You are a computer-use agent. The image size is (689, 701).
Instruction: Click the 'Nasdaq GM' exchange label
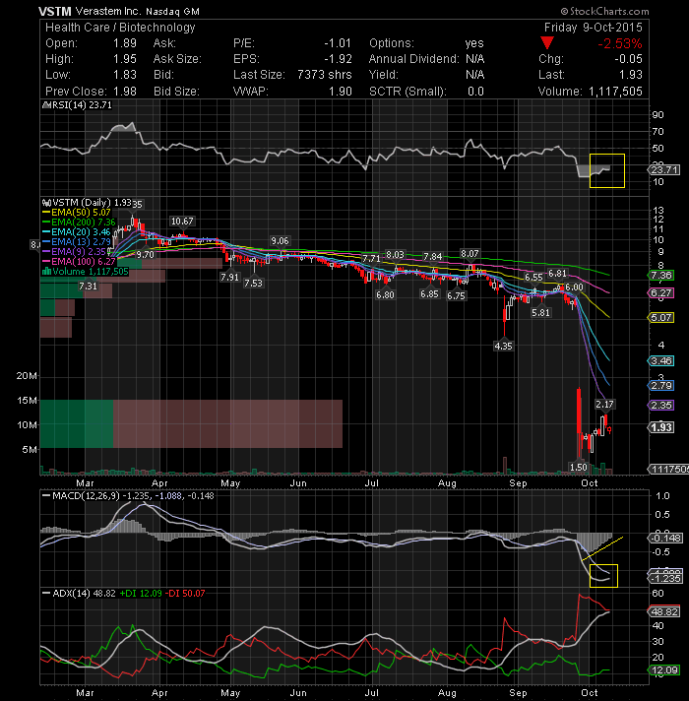point(172,12)
